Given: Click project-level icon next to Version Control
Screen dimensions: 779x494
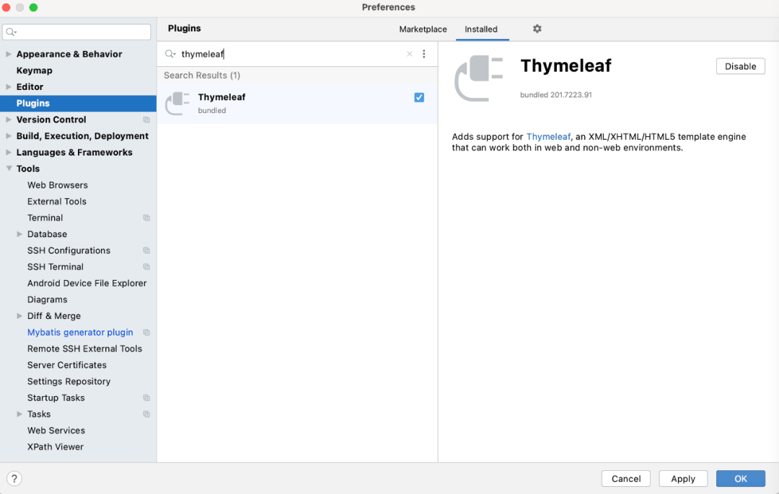Looking at the screenshot, I should 146,120.
